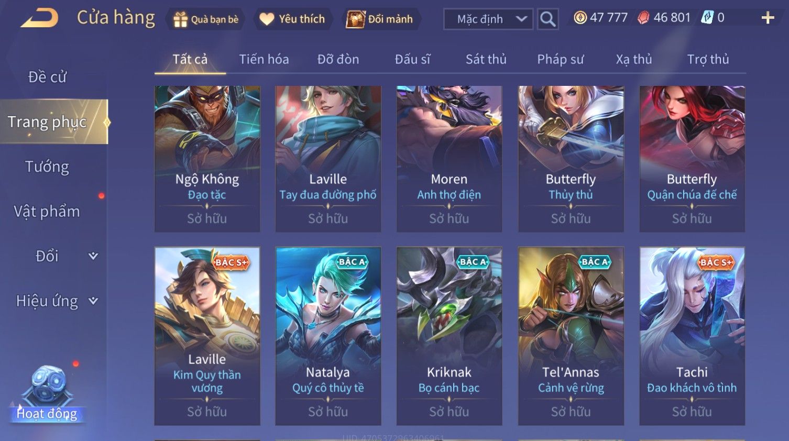Image resolution: width=789 pixels, height=441 pixels.
Task: Click the back arrow icon
Action: click(x=39, y=18)
